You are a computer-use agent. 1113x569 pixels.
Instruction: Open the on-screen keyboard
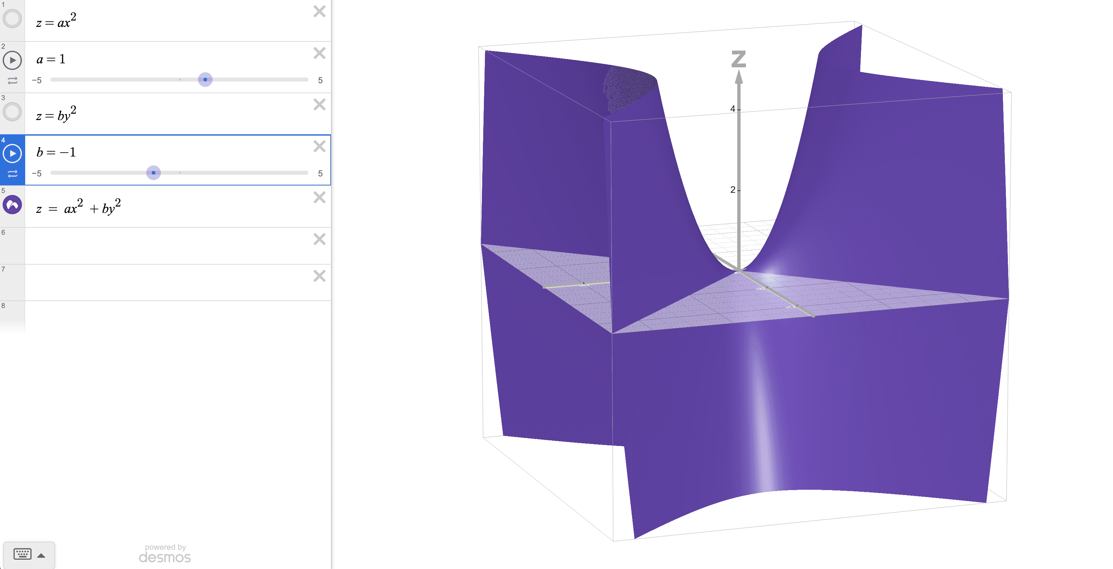click(23, 554)
